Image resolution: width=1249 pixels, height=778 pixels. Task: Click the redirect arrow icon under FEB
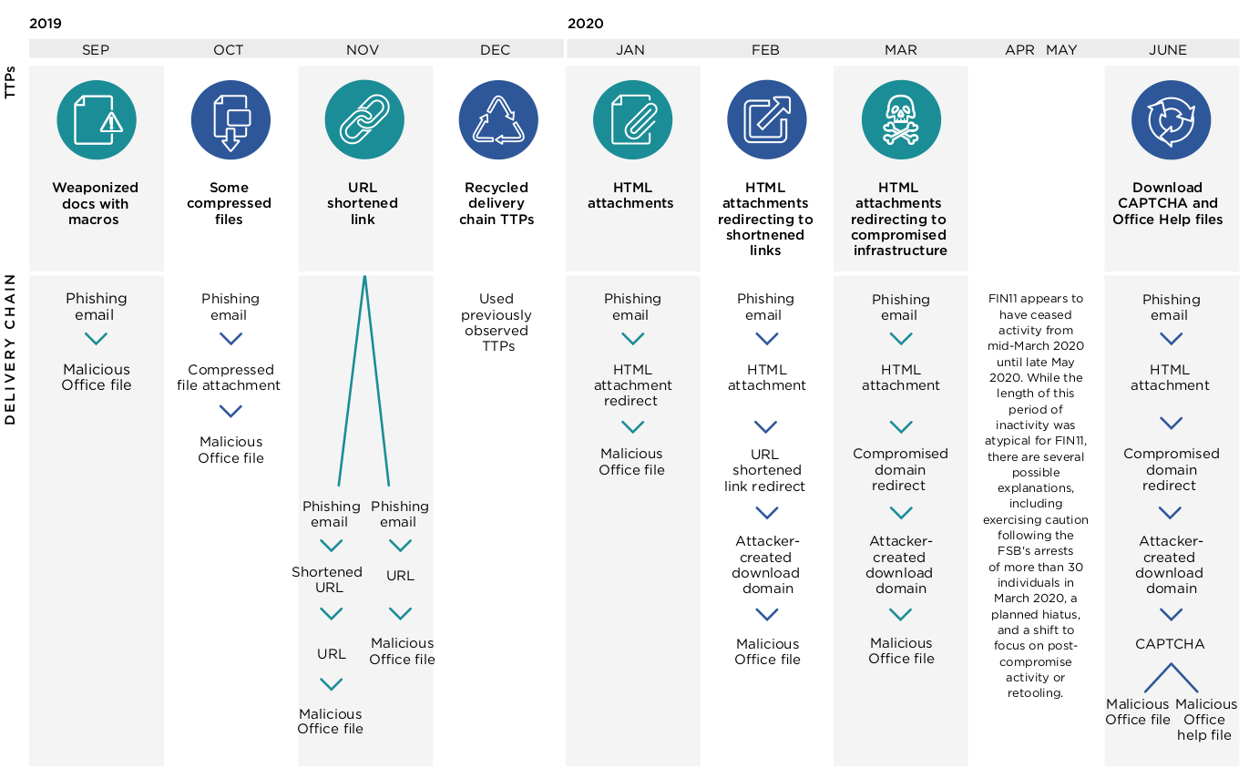[x=767, y=119]
